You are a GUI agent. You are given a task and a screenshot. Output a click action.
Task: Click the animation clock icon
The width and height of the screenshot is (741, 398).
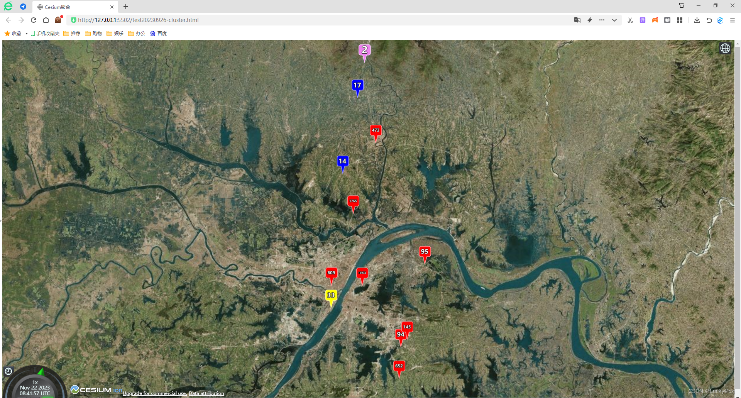8,371
